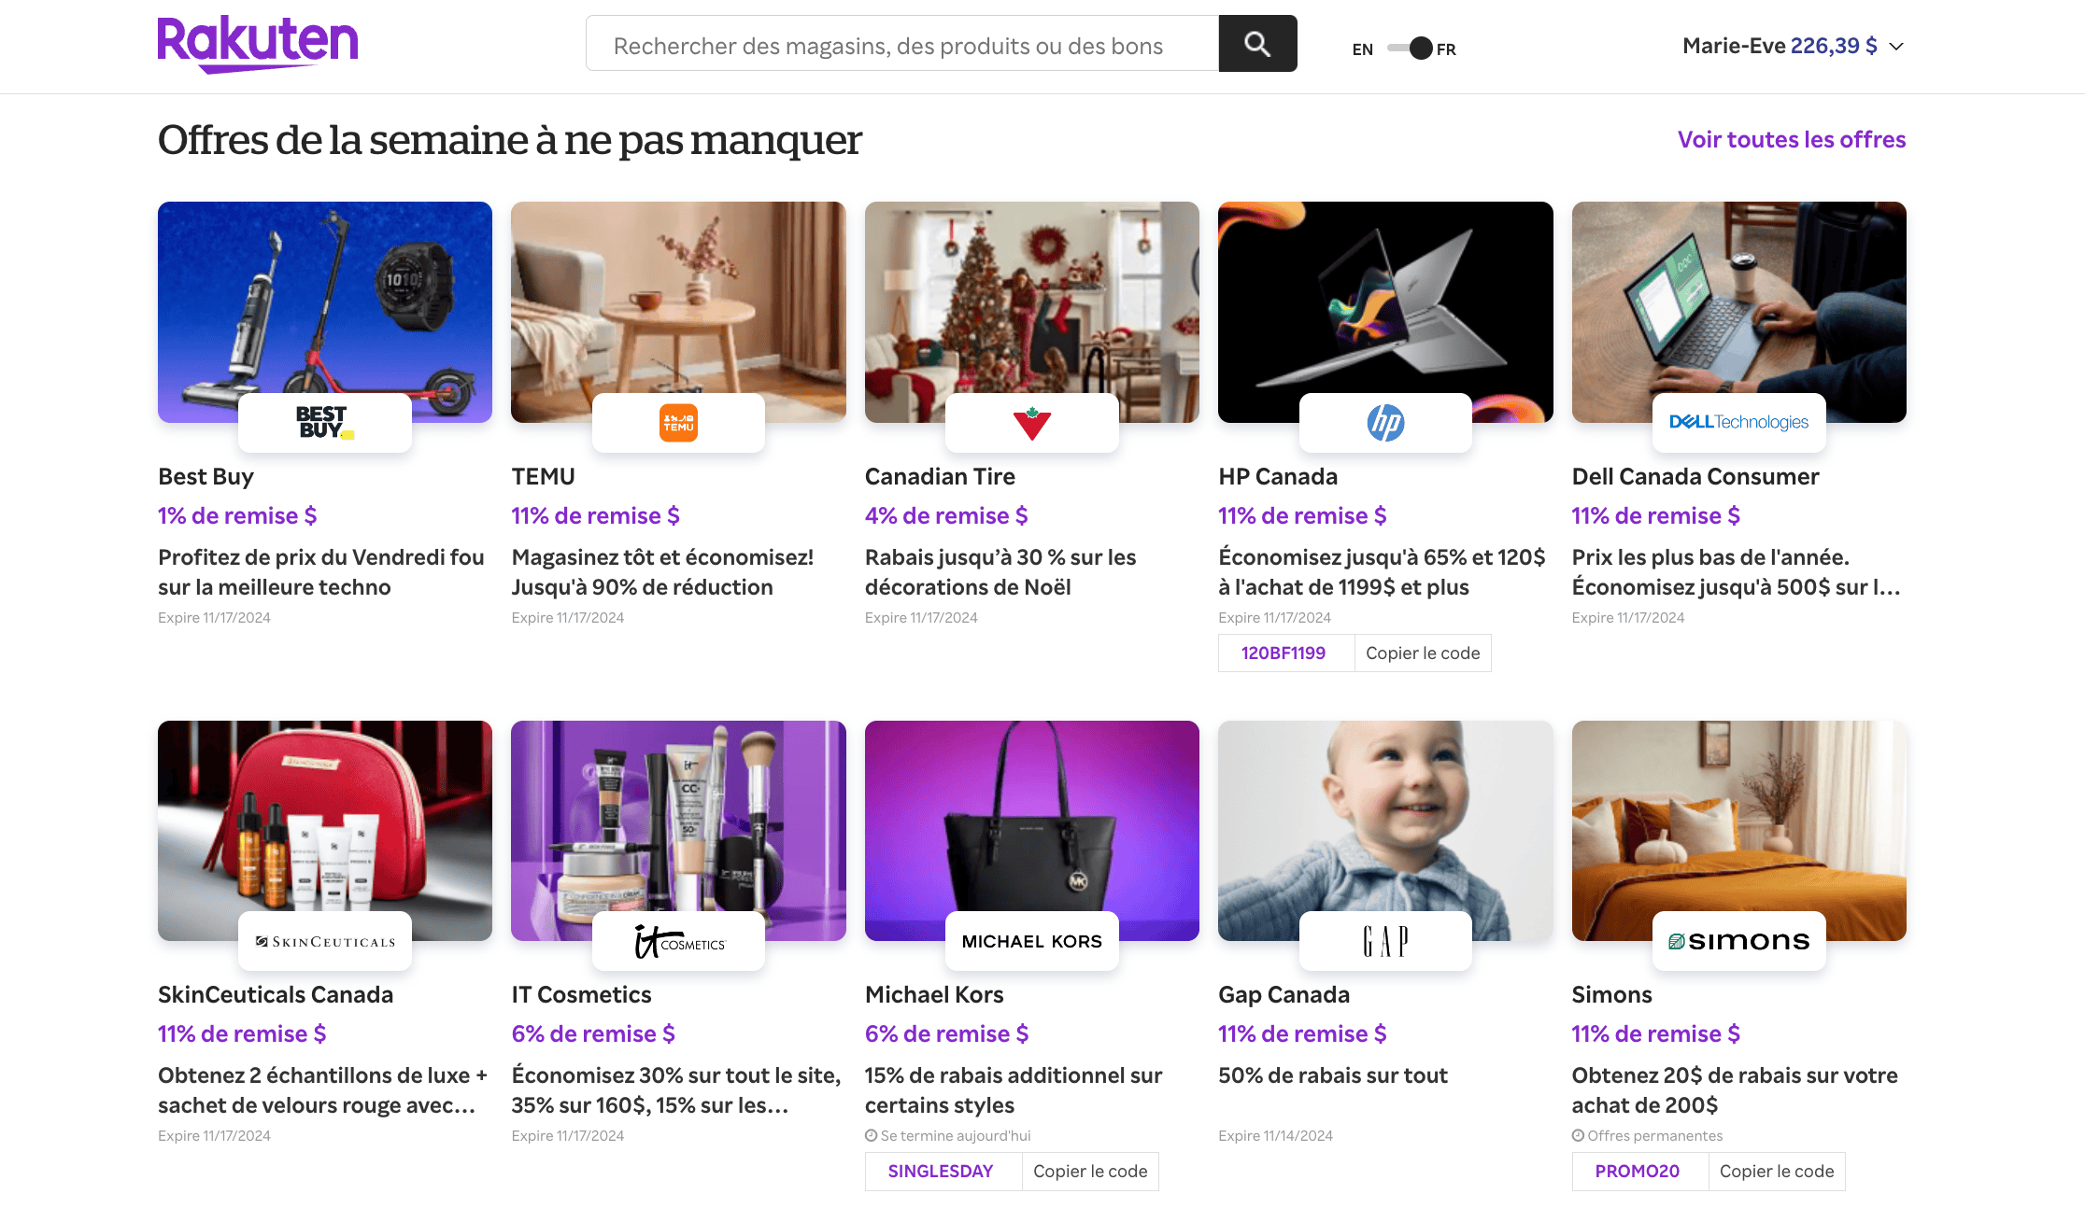This screenshot has width=2085, height=1208.
Task: Click the Dell Technologies logo badge
Action: (x=1739, y=423)
